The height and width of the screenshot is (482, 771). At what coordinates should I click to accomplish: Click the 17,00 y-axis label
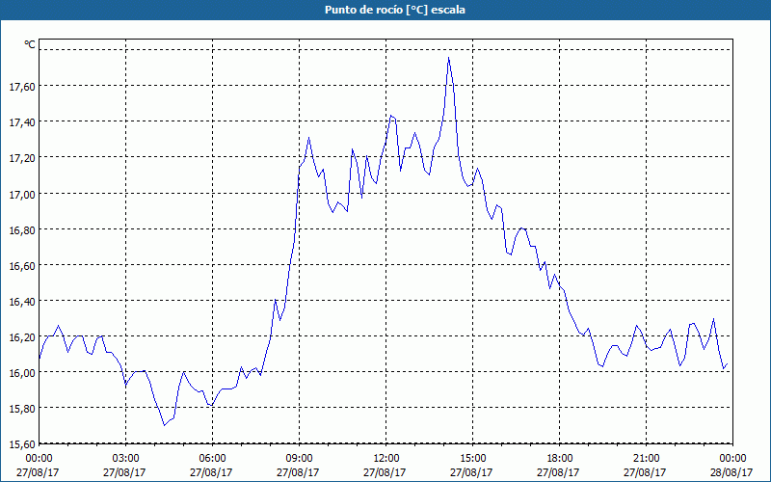(x=22, y=195)
